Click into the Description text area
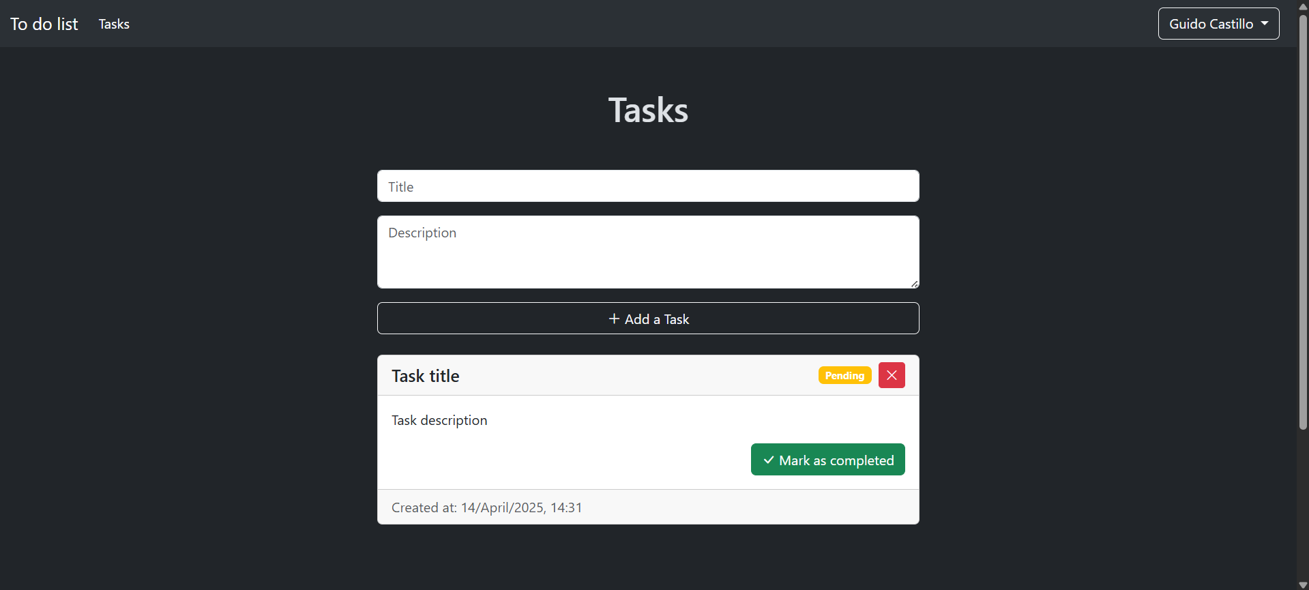The height and width of the screenshot is (590, 1309). 647,252
